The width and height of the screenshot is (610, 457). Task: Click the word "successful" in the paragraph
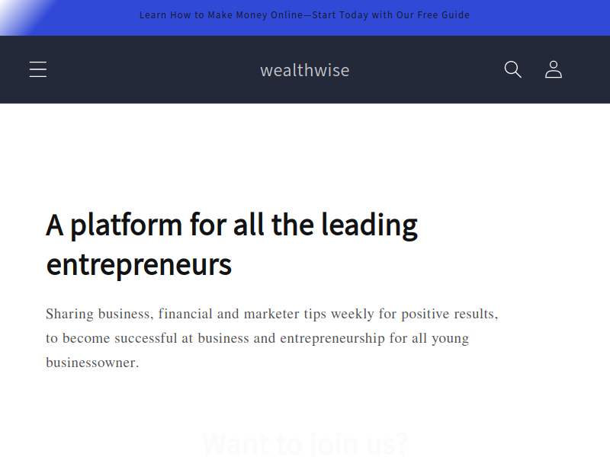tap(146, 338)
